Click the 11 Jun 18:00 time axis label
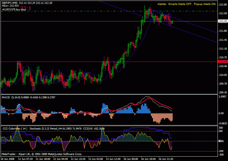This screenshot has width=228, height=161. click(43, 159)
